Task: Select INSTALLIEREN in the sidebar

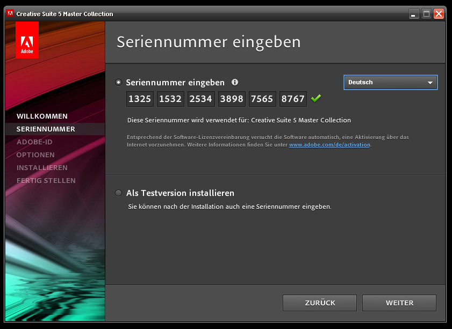Action: click(42, 167)
